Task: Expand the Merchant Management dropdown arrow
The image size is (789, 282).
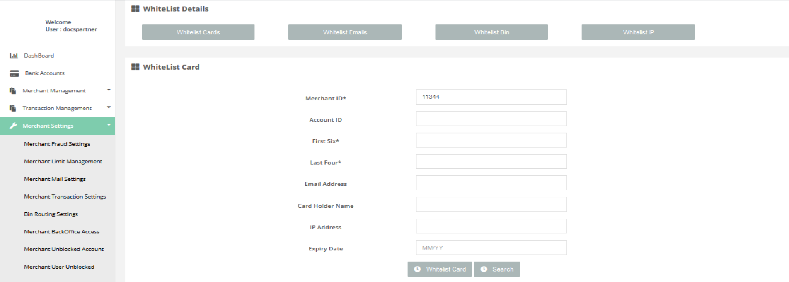Action: 109,90
